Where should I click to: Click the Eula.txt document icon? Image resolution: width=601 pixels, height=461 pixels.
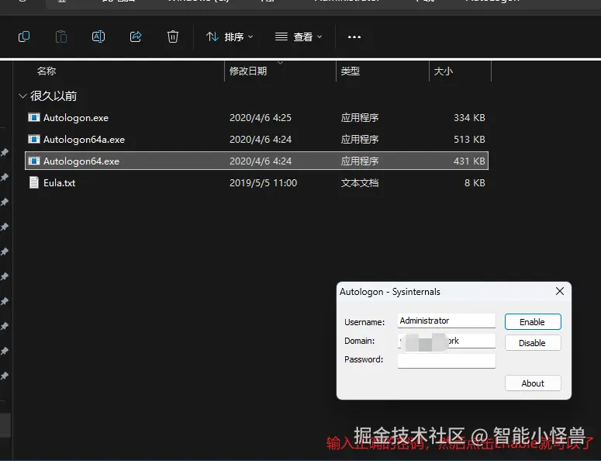pos(33,182)
